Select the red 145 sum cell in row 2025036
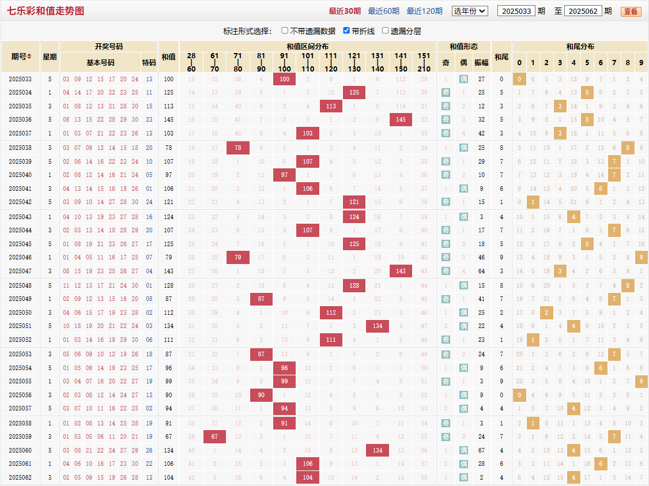The width and height of the screenshot is (649, 486). (x=401, y=120)
